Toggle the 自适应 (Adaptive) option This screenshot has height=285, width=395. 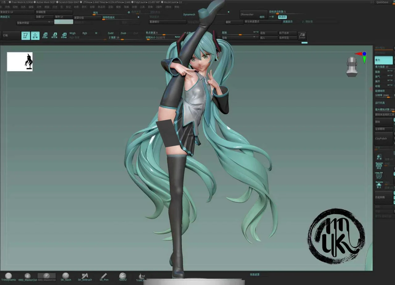[282, 17]
